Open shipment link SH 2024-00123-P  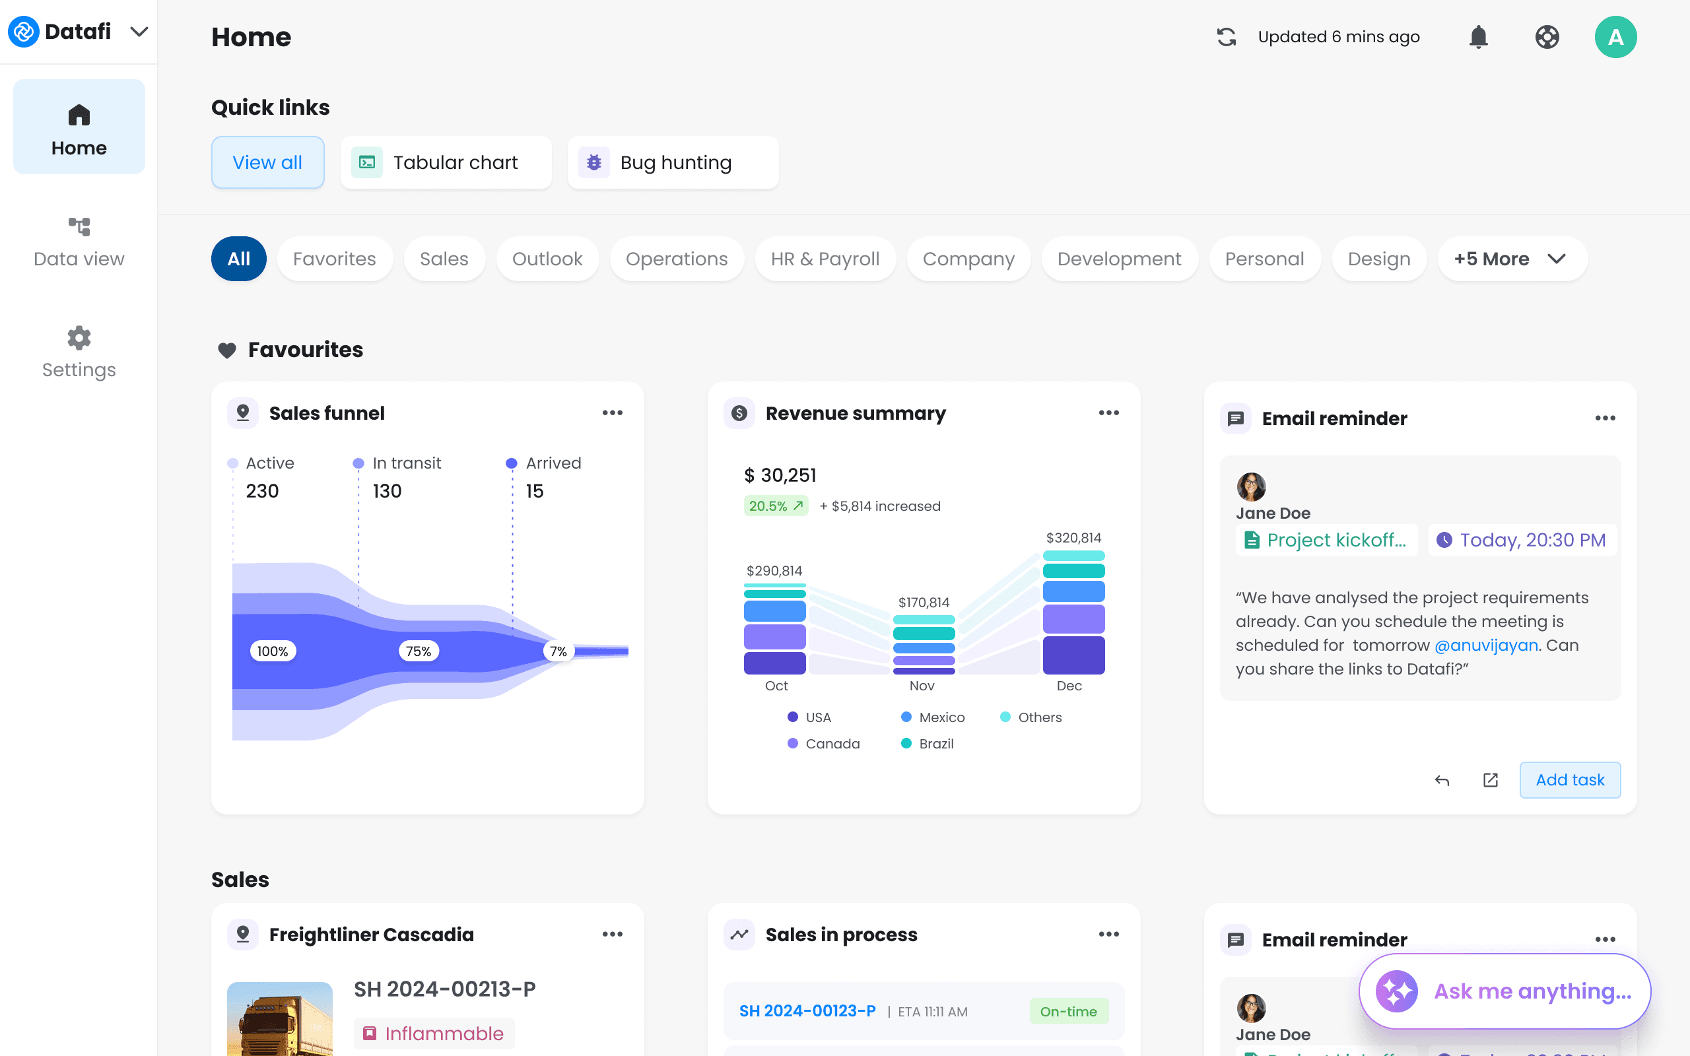pyautogui.click(x=807, y=1011)
